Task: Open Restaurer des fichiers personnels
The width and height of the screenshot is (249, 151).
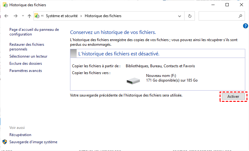Action: [27, 47]
